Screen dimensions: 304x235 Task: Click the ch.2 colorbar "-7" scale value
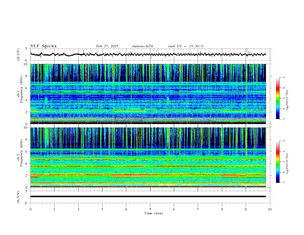[x=283, y=183]
